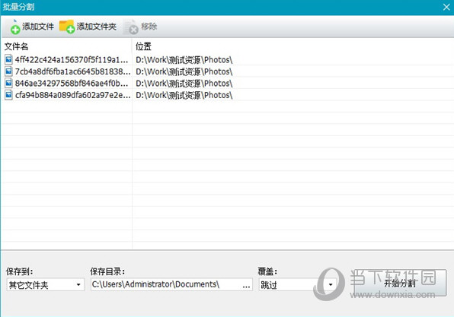Click the 添加文件 toolbar label

click(x=38, y=27)
